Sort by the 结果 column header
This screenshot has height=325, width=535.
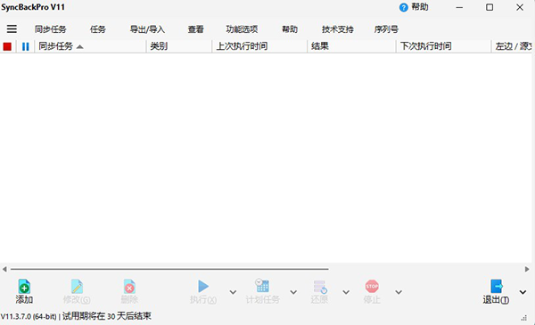click(351, 46)
